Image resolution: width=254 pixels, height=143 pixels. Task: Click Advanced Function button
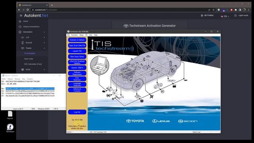77,90
